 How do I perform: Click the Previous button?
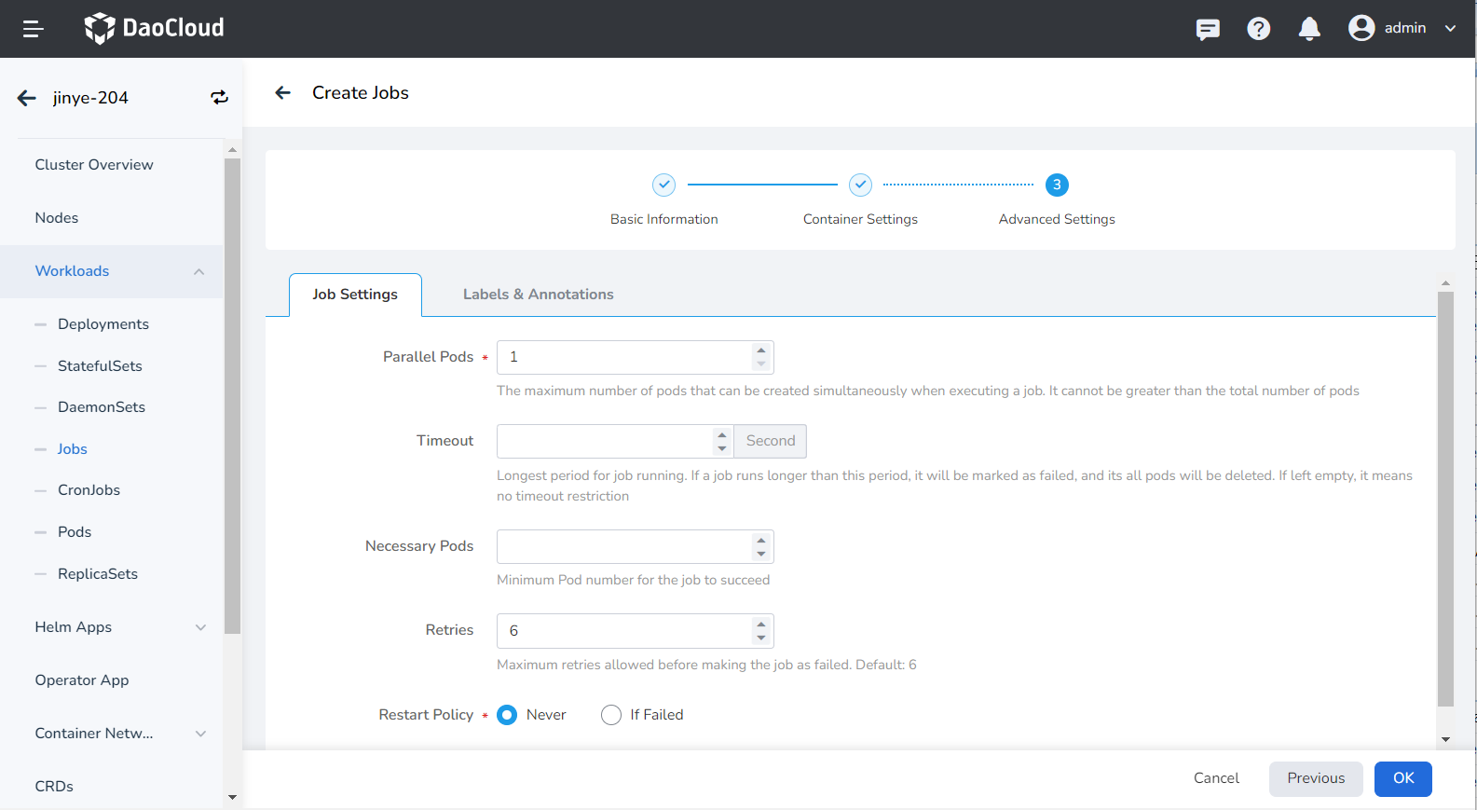point(1315,778)
